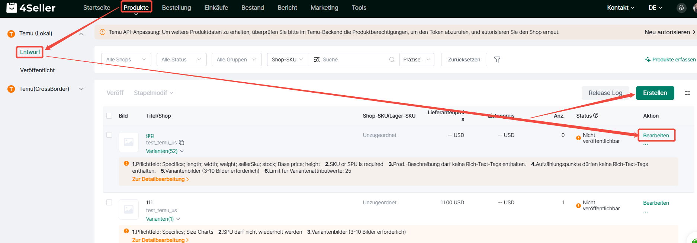
Task: Click the Temu (Lokal) orange T icon
Action: pos(11,34)
